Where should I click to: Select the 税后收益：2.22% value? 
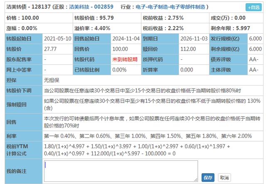tap(163, 28)
